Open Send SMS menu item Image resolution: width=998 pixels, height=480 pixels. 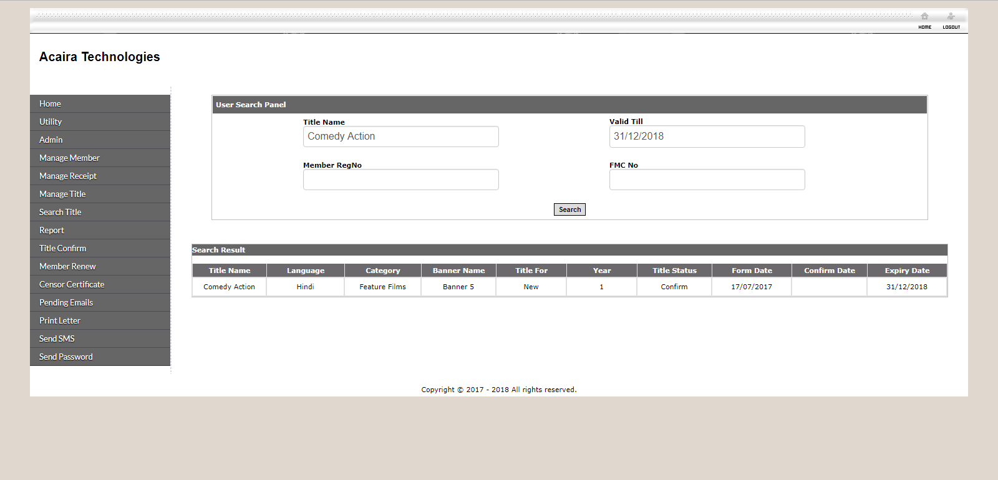tap(57, 339)
